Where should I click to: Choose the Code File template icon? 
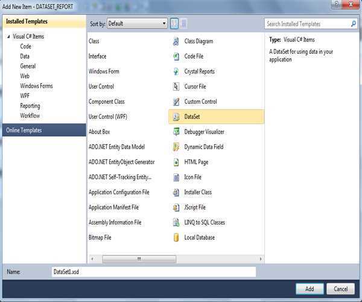point(176,57)
